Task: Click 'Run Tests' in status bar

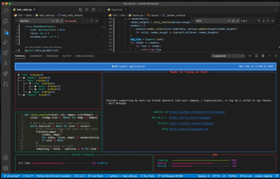Action: (x=147, y=176)
